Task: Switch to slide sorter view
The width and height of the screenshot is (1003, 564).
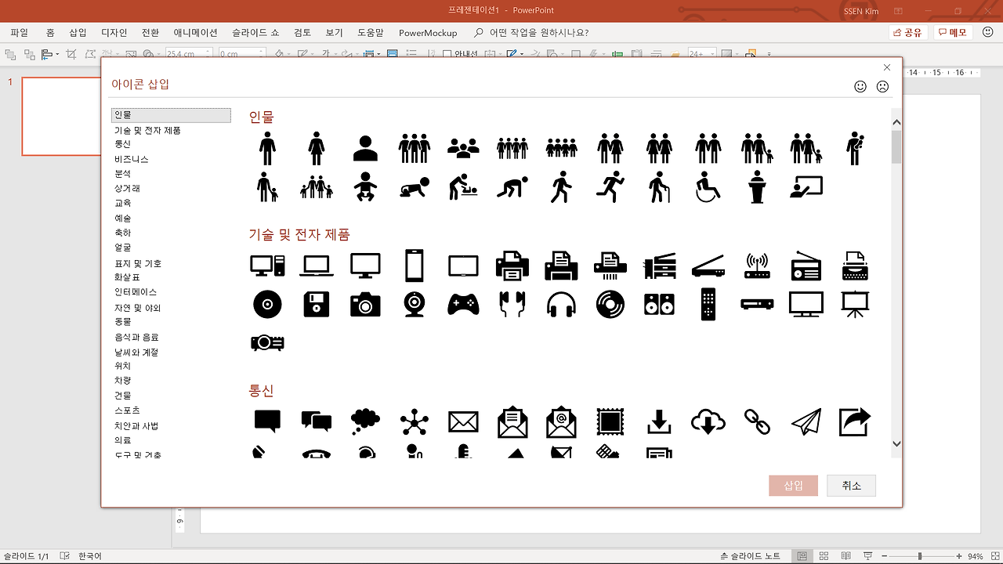Action: [x=823, y=556]
